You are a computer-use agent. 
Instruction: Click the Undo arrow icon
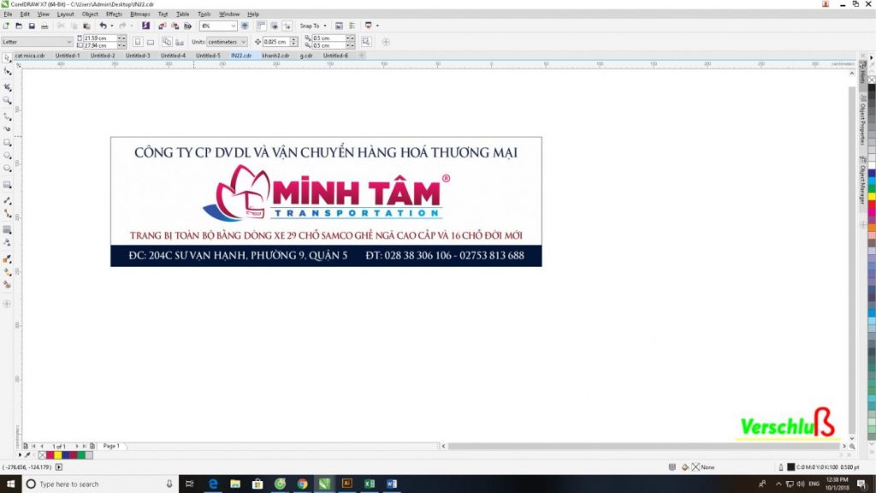click(103, 26)
